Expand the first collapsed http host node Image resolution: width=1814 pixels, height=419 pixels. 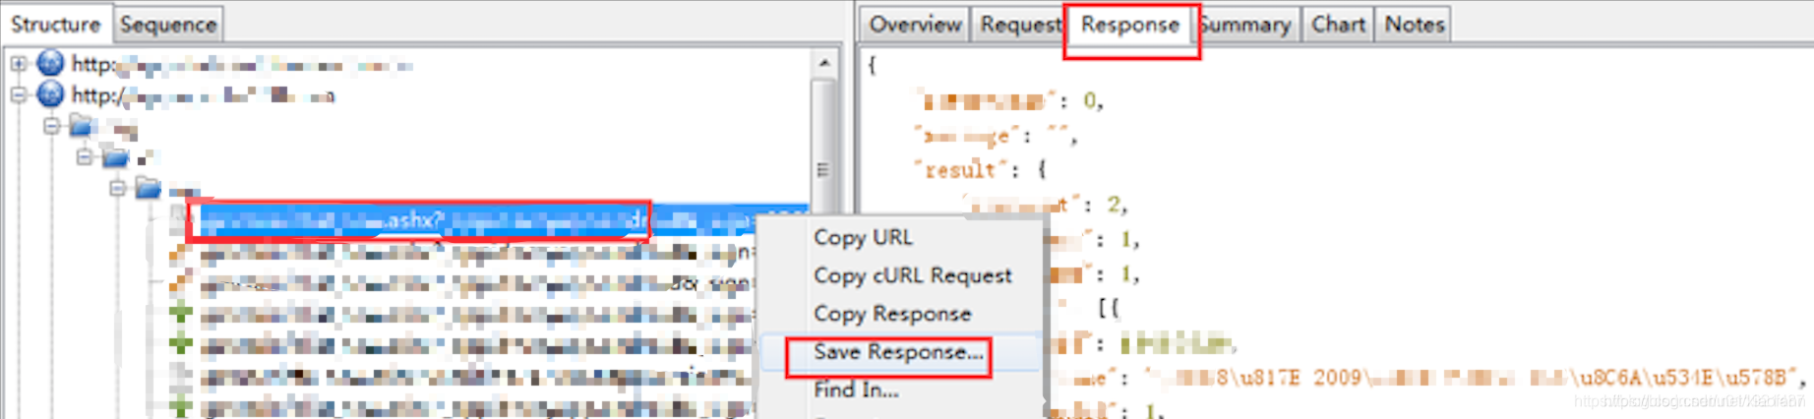pos(19,64)
